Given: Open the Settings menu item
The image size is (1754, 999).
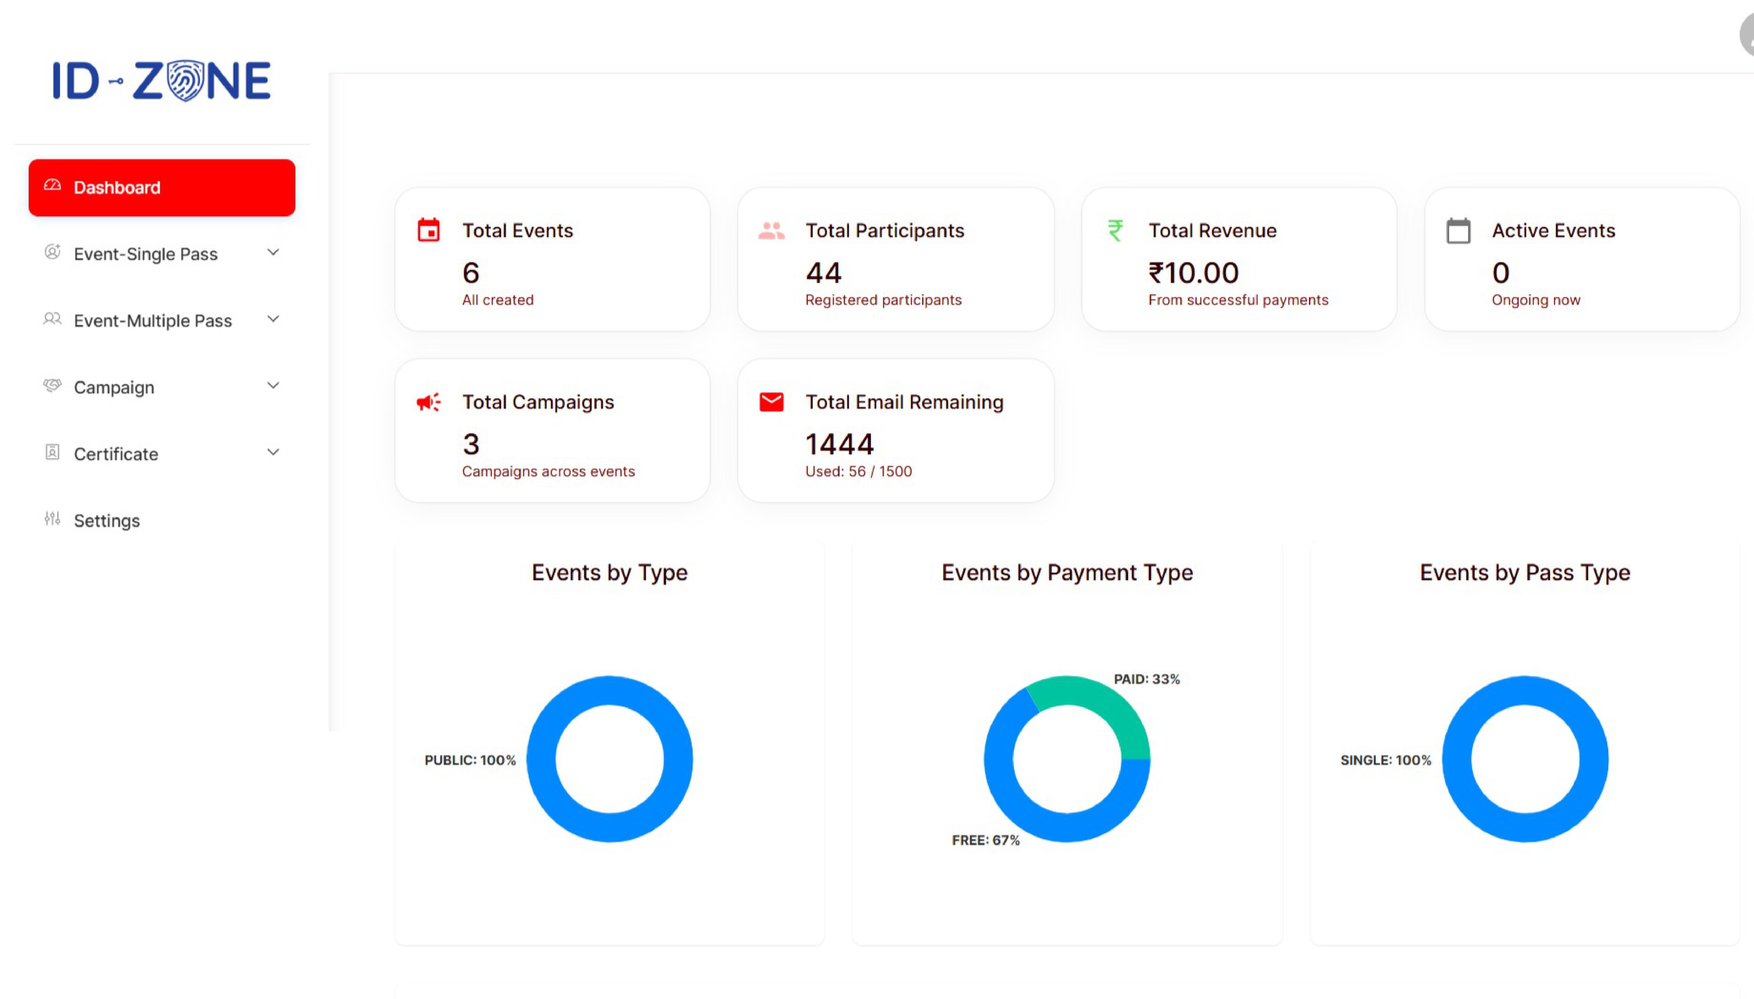Looking at the screenshot, I should pos(106,520).
